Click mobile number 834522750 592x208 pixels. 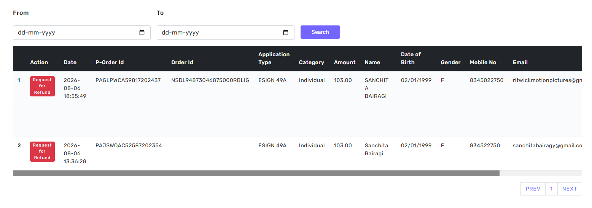coord(485,145)
